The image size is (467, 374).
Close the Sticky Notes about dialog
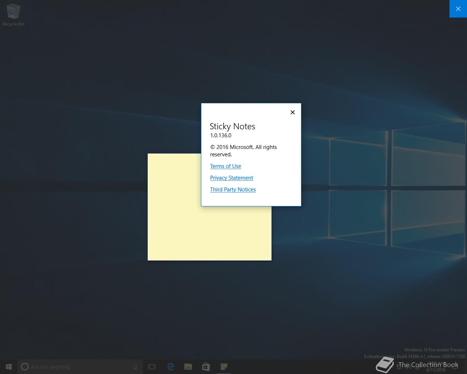[293, 112]
